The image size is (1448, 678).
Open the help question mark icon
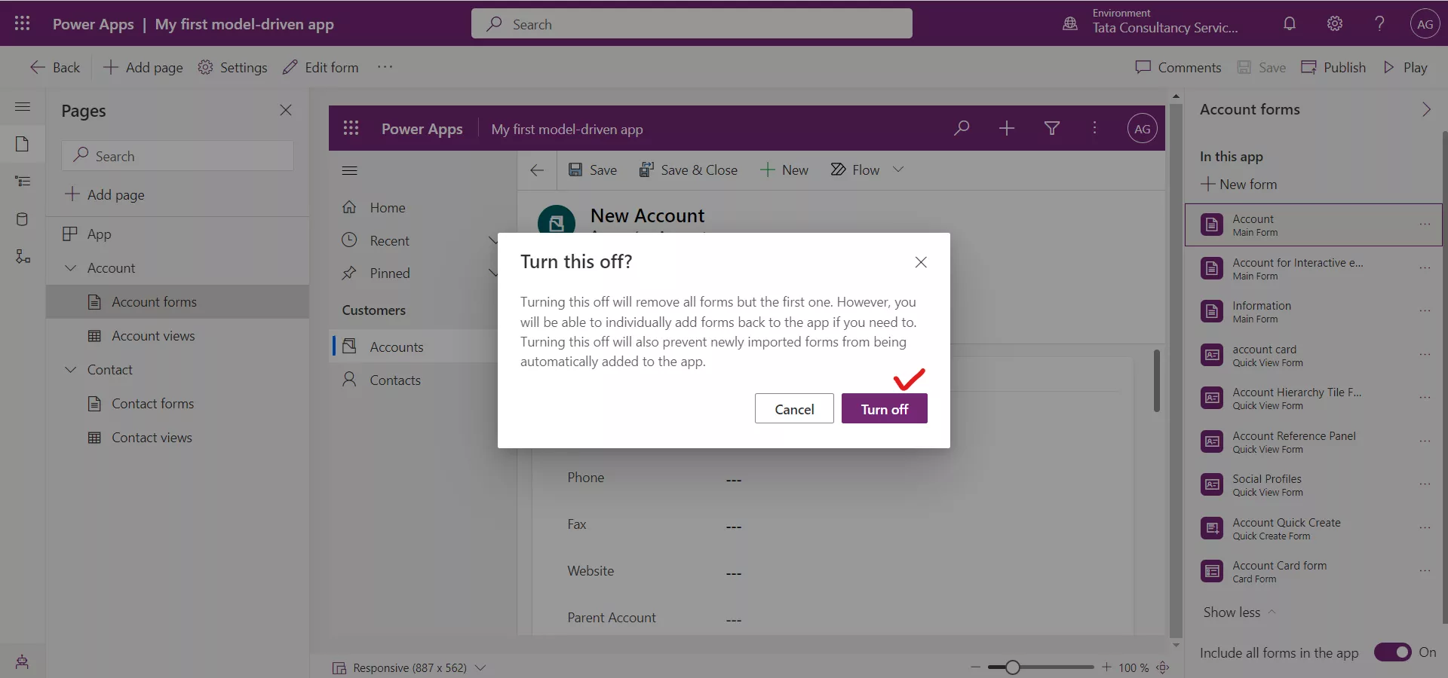(1379, 23)
